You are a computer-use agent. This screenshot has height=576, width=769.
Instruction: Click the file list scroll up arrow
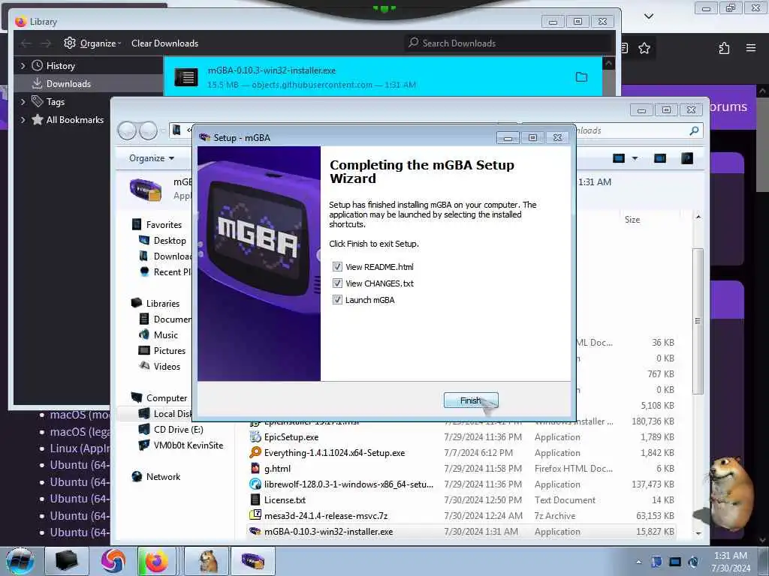pos(698,217)
